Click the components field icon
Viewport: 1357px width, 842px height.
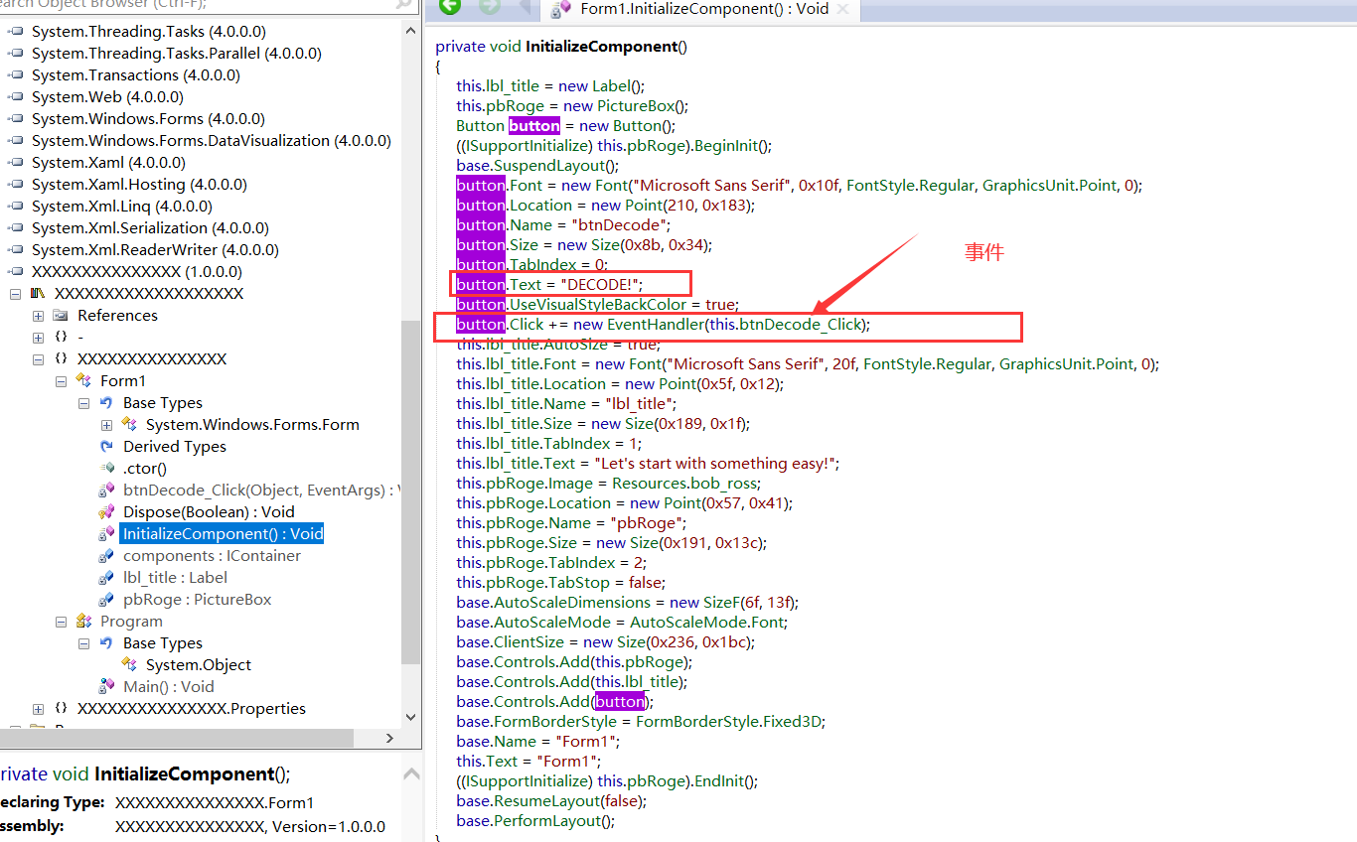(x=106, y=555)
